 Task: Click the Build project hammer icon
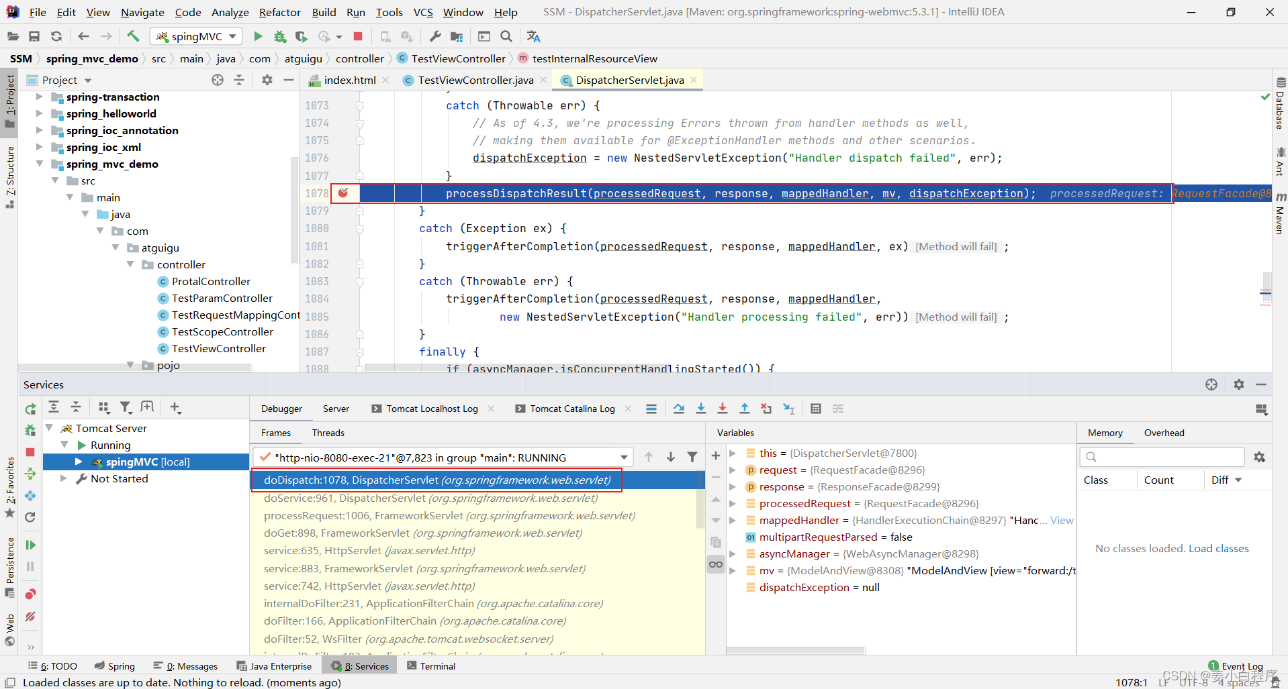coord(133,36)
